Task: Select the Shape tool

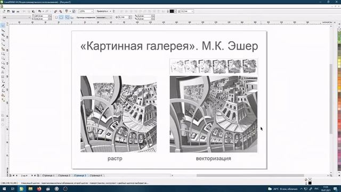Action: coord(3,30)
